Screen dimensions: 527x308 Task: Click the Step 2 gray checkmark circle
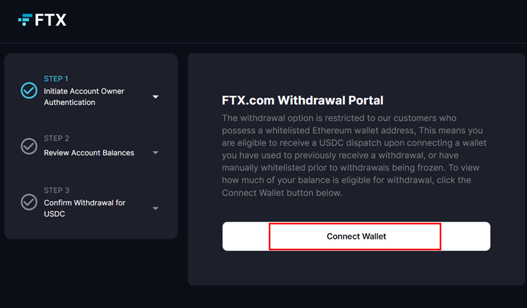click(x=29, y=146)
